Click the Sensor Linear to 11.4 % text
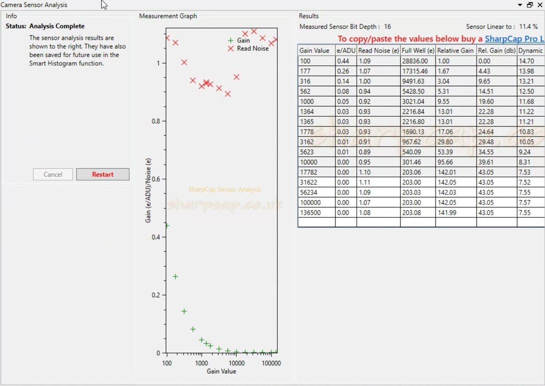 pyautogui.click(x=502, y=27)
